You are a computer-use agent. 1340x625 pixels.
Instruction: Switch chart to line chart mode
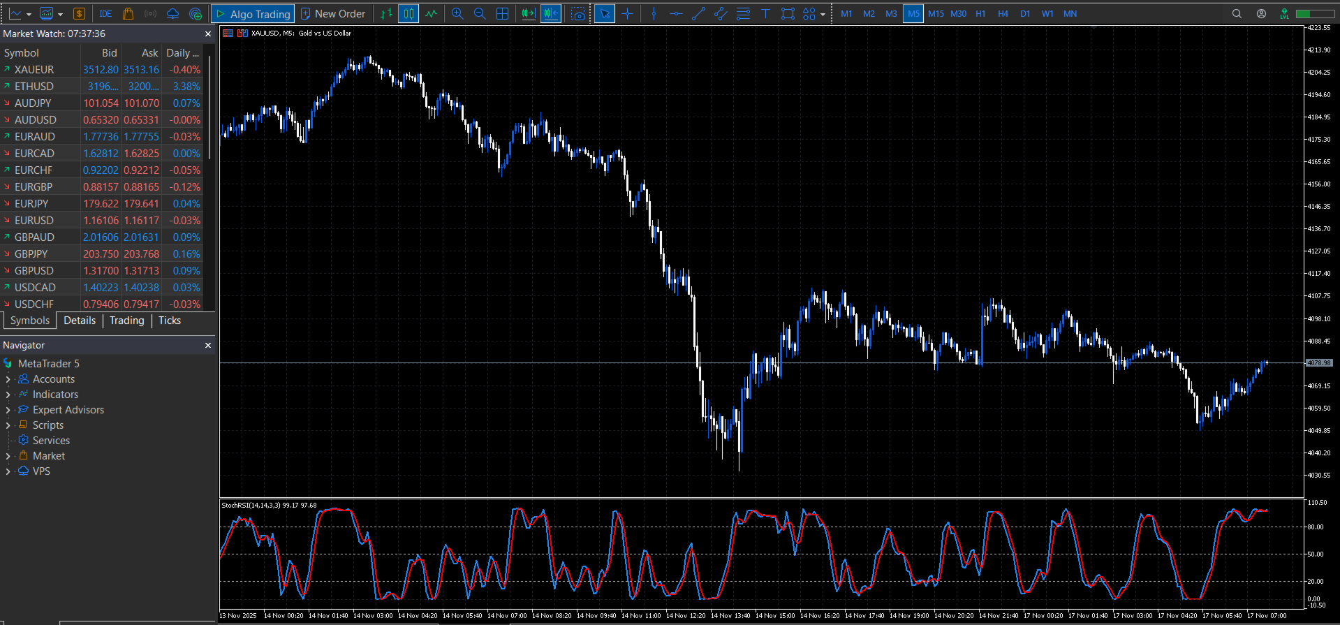431,13
